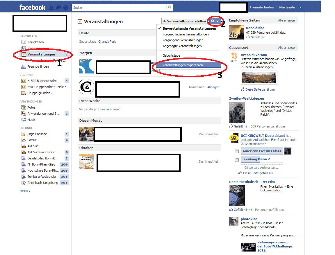This screenshot has height=255, width=335.
Task: Click the Aldi Süd briefcase icon
Action: pos(24,146)
